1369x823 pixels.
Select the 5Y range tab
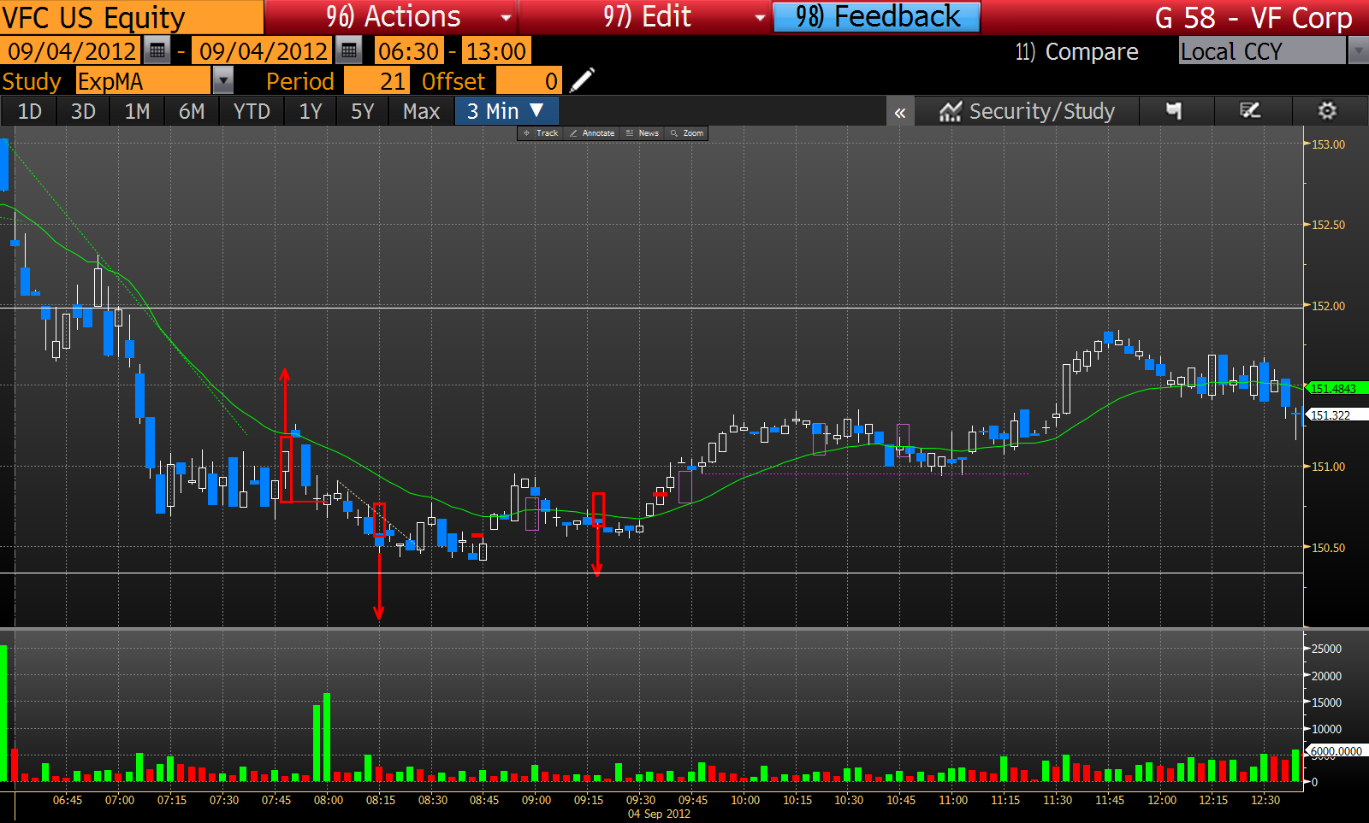click(363, 111)
